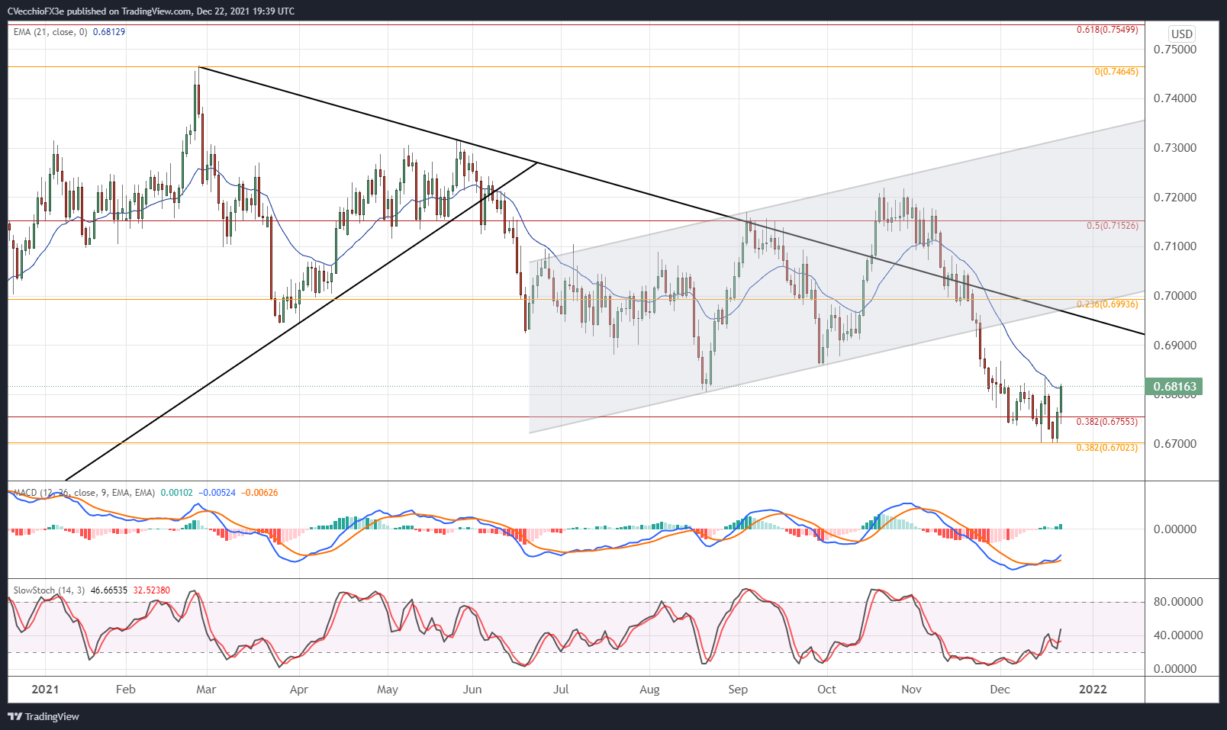The height and width of the screenshot is (730, 1227).
Task: Click the current price label 0.68163
Action: point(1174,387)
